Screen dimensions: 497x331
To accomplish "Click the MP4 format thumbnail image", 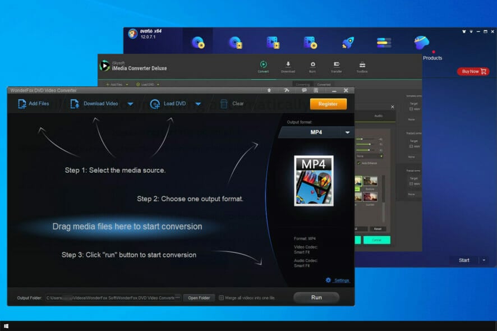I will 314,181.
